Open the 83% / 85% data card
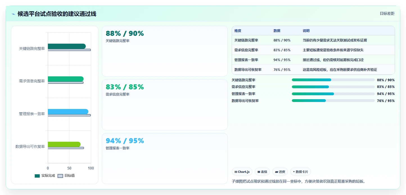Image resolution: width=406 pixels, height=195 pixels. [x=165, y=105]
